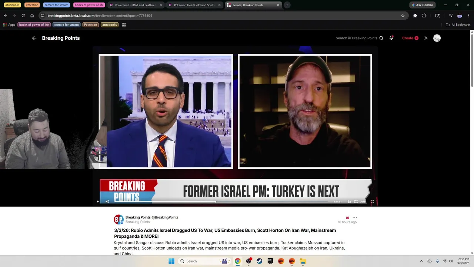The width and height of the screenshot is (474, 267).
Task: Open Epic Games Launcher from taskbar
Action: (270, 261)
